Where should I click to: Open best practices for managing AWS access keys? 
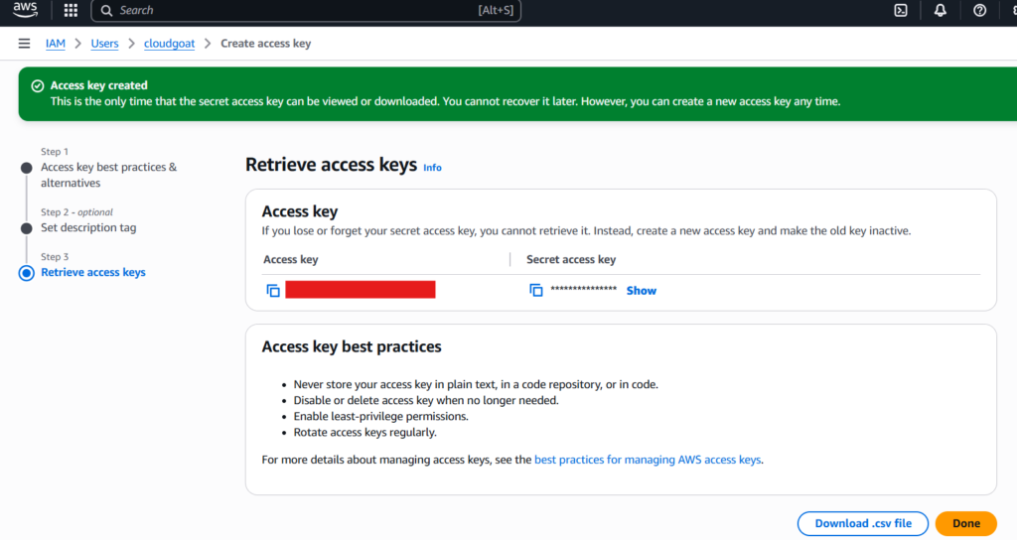tap(648, 460)
